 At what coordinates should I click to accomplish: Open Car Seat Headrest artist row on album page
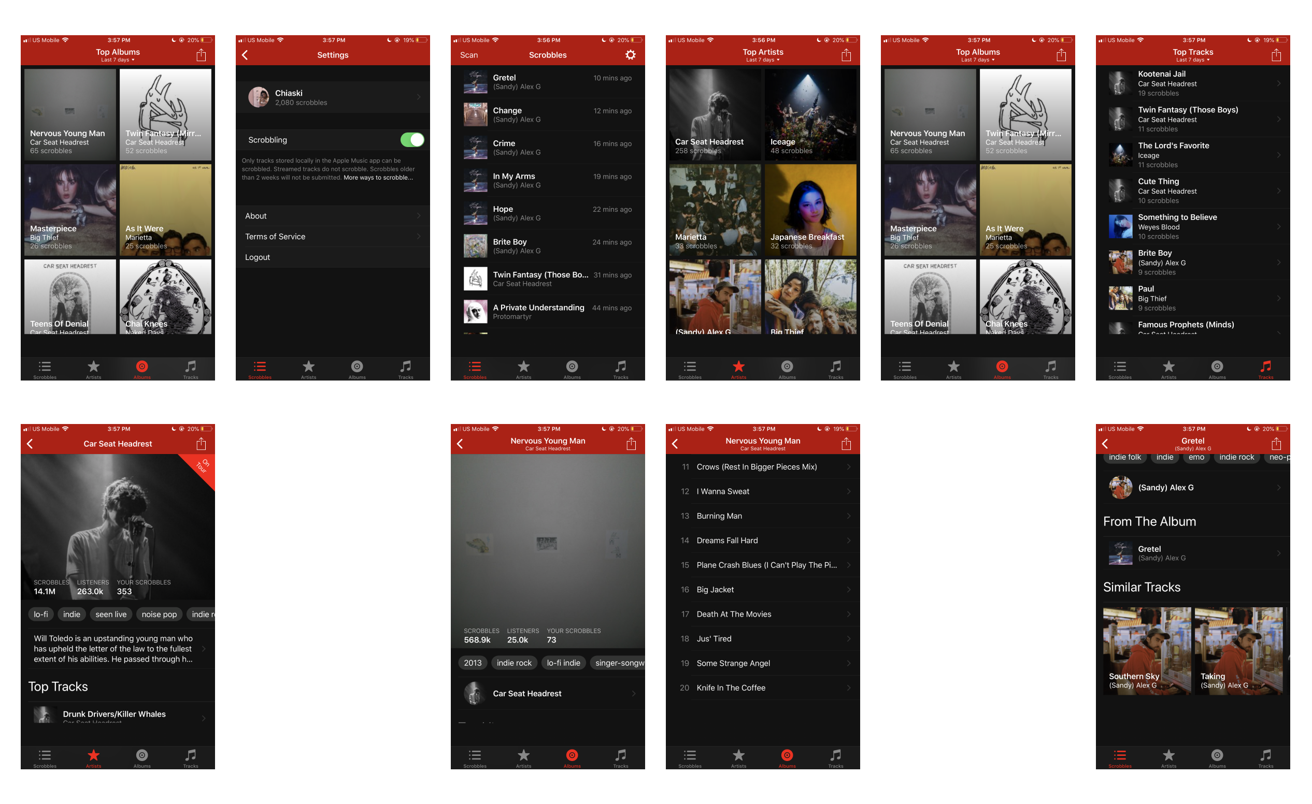pyautogui.click(x=548, y=693)
